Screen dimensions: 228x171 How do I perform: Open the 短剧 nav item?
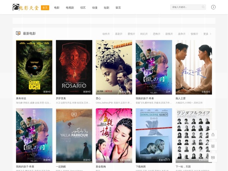pos(106,8)
